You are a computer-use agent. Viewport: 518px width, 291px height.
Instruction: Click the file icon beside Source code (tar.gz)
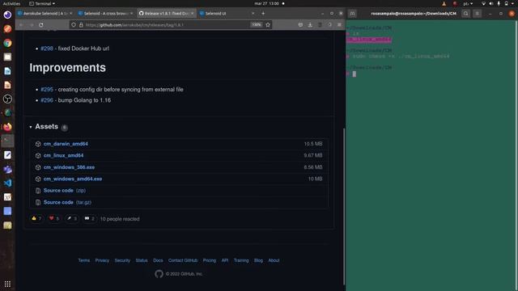pos(38,202)
